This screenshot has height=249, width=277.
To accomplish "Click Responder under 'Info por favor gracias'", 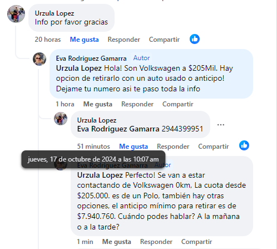I will tap(124, 40).
